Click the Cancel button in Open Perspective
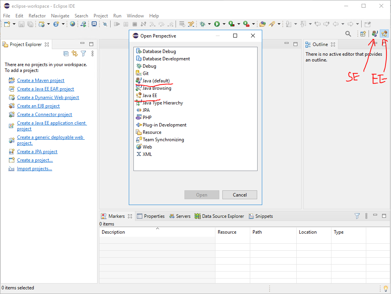 240,195
